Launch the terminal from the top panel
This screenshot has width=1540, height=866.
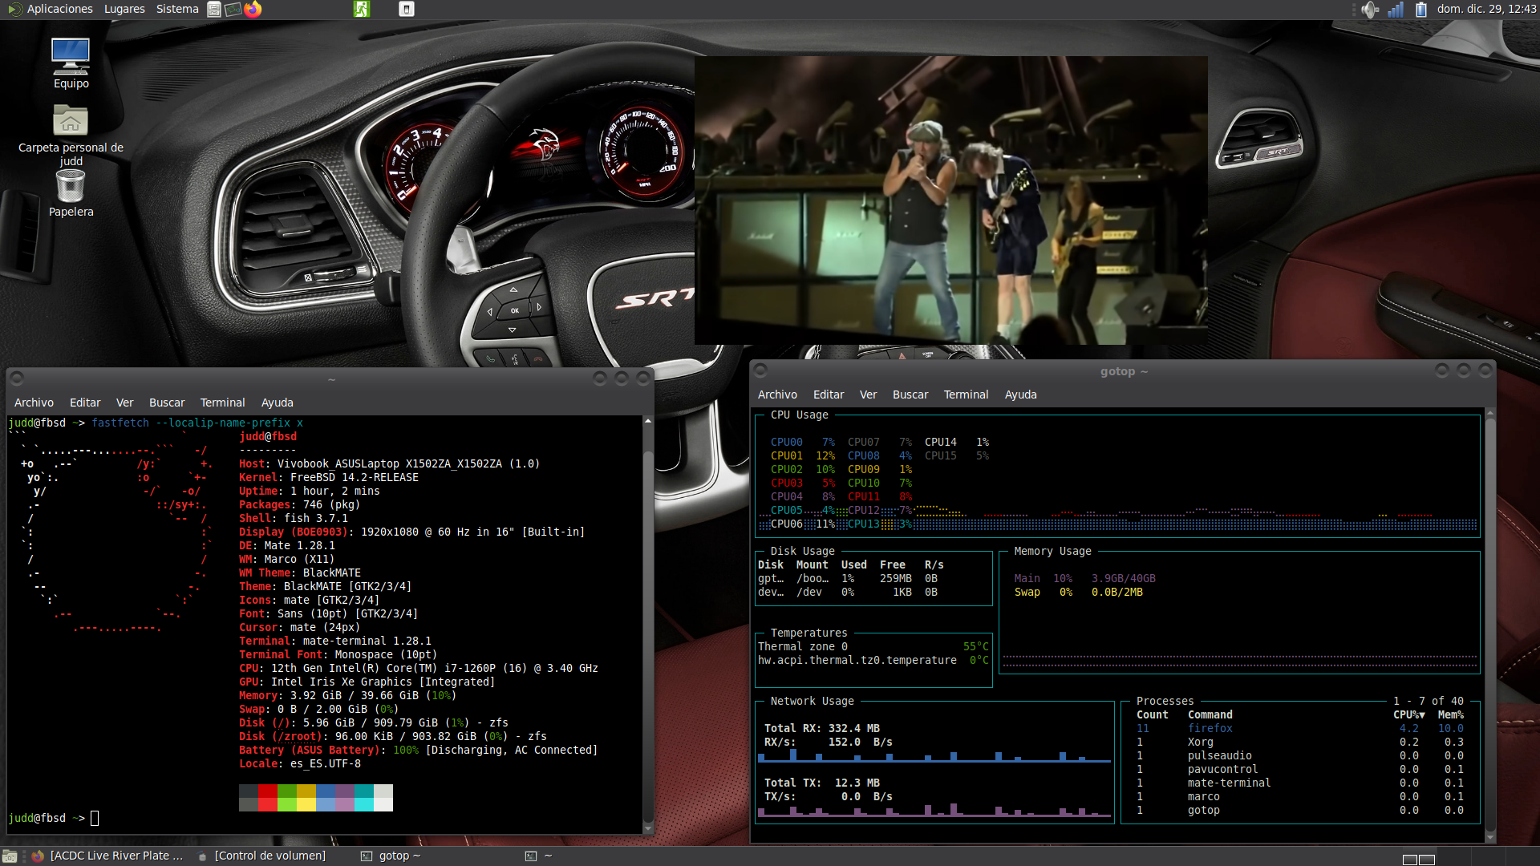pos(233,10)
